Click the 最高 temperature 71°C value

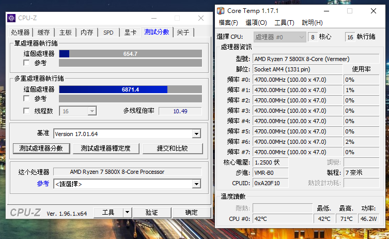point(346,219)
